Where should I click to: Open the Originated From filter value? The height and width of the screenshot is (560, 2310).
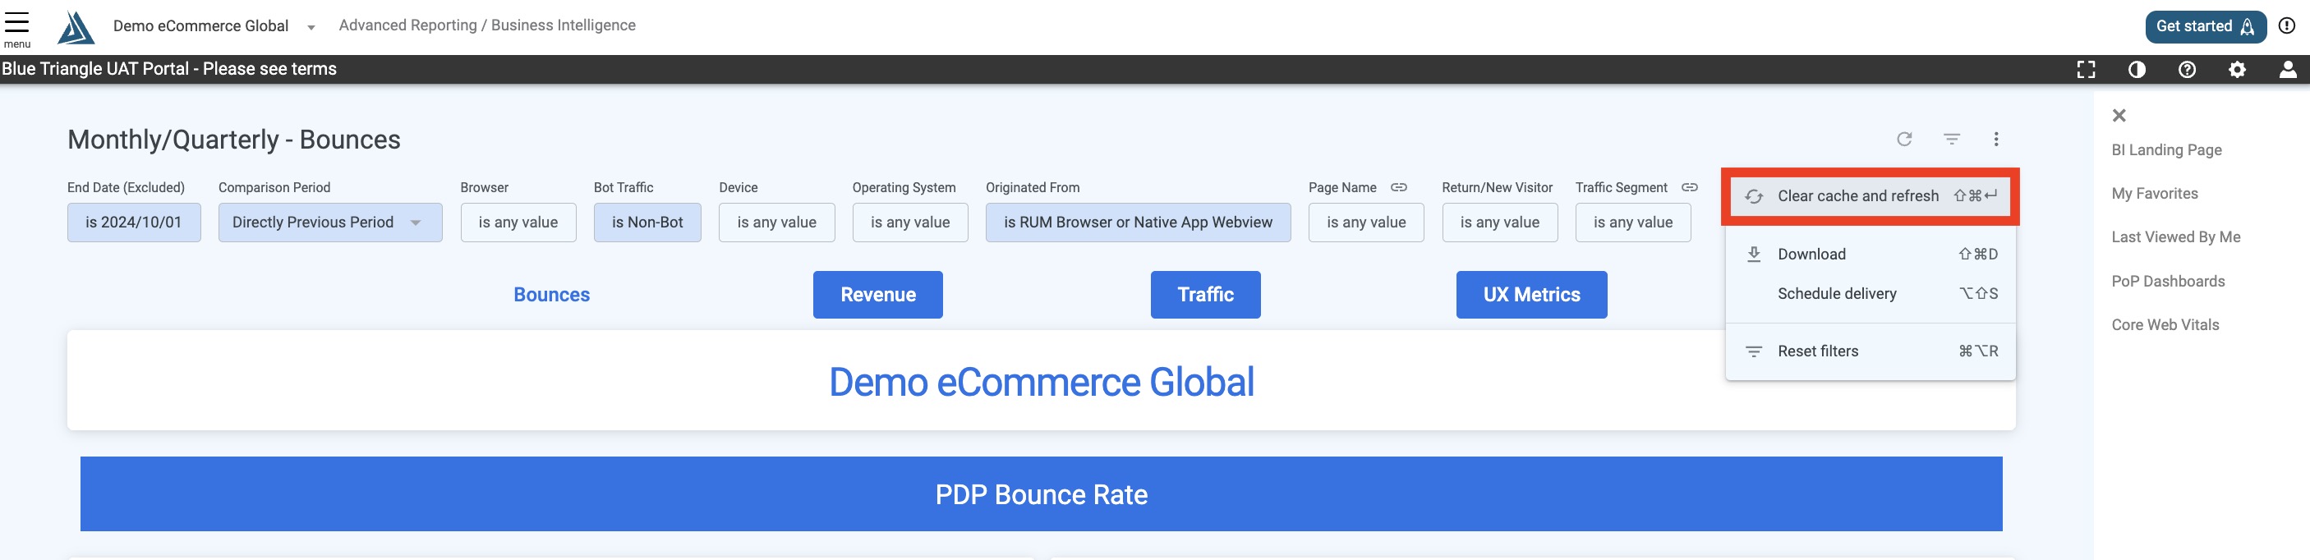(x=1138, y=223)
